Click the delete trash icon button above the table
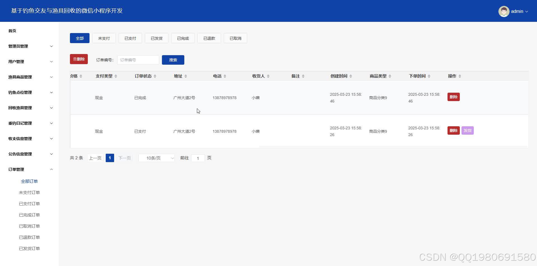Screen dimensions: 537x266 [79, 59]
